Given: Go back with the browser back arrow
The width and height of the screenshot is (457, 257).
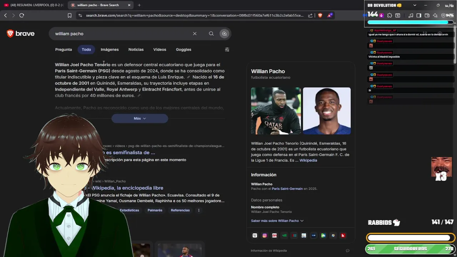Looking at the screenshot, I should click(x=5, y=15).
